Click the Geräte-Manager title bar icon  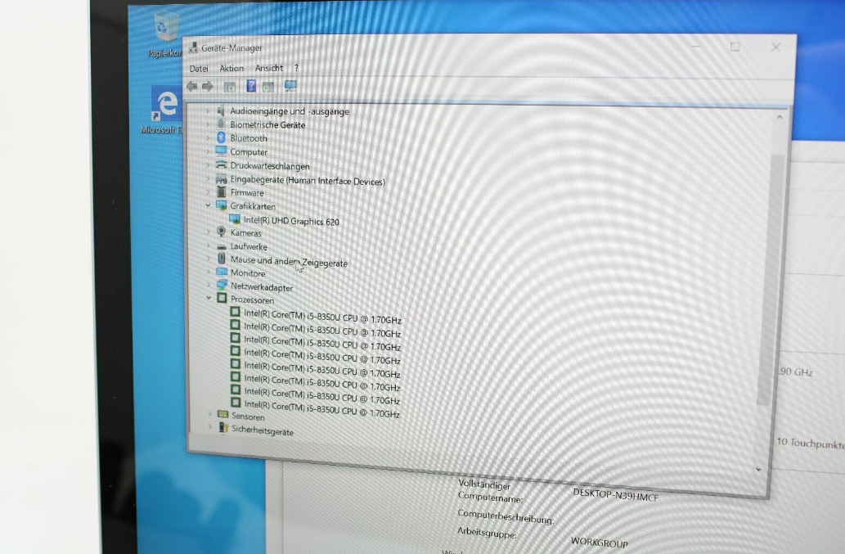tap(194, 47)
